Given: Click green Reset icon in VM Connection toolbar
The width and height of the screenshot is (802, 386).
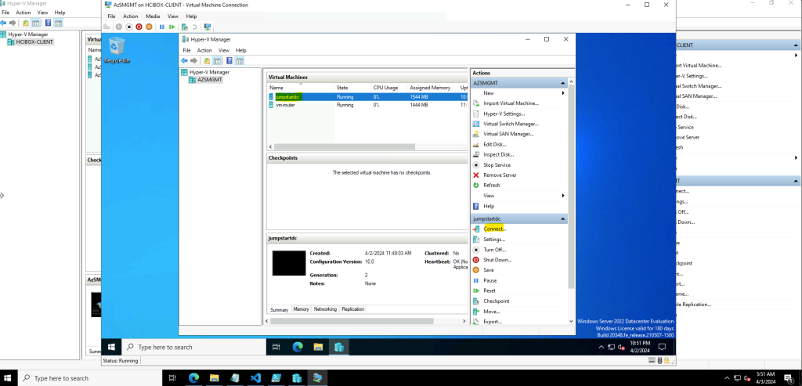Looking at the screenshot, I should point(172,27).
